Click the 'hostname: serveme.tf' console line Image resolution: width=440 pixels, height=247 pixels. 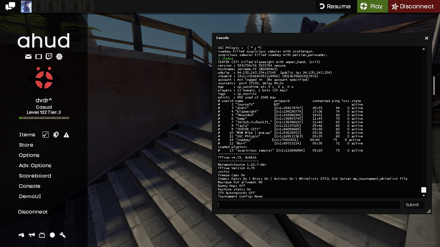pyautogui.click(x=248, y=69)
